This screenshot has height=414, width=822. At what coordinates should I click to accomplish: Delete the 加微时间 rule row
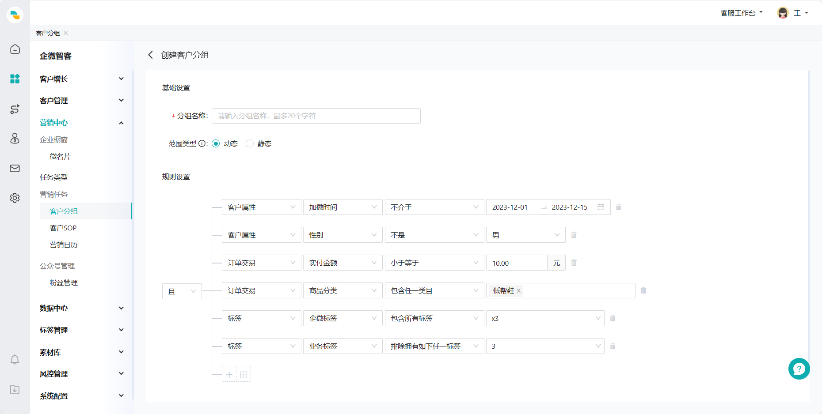[x=619, y=207]
